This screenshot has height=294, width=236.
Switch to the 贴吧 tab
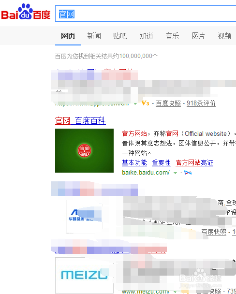(120, 36)
